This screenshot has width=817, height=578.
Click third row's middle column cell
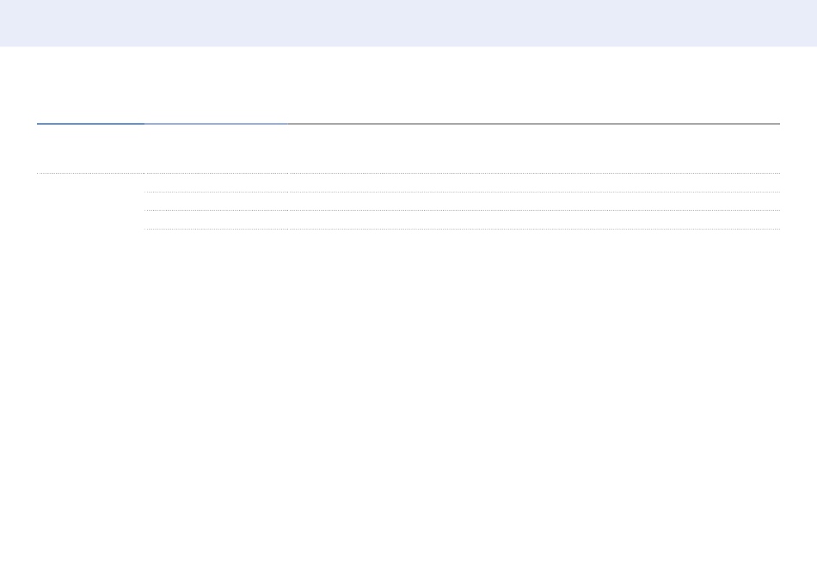[x=216, y=219]
